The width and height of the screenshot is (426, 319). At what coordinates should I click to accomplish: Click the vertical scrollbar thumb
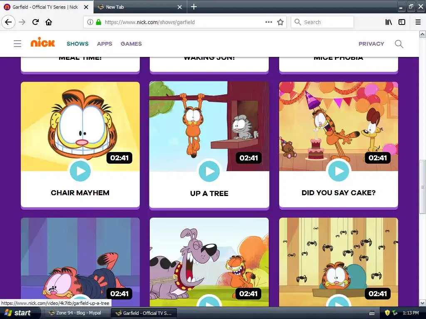click(x=423, y=187)
